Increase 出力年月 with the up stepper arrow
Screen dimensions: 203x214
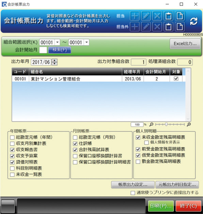click(54, 60)
